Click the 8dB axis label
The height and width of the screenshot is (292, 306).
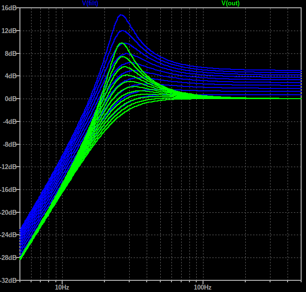pos(11,53)
